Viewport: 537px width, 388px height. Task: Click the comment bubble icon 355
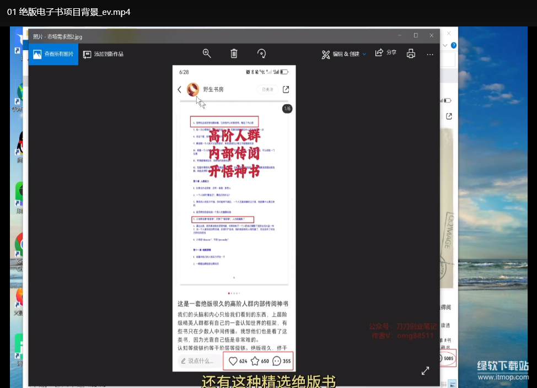point(276,361)
